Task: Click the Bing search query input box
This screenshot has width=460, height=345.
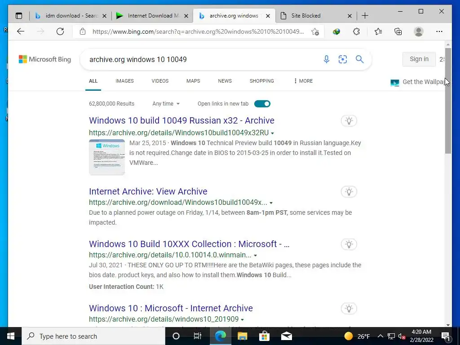Action: tap(203, 59)
